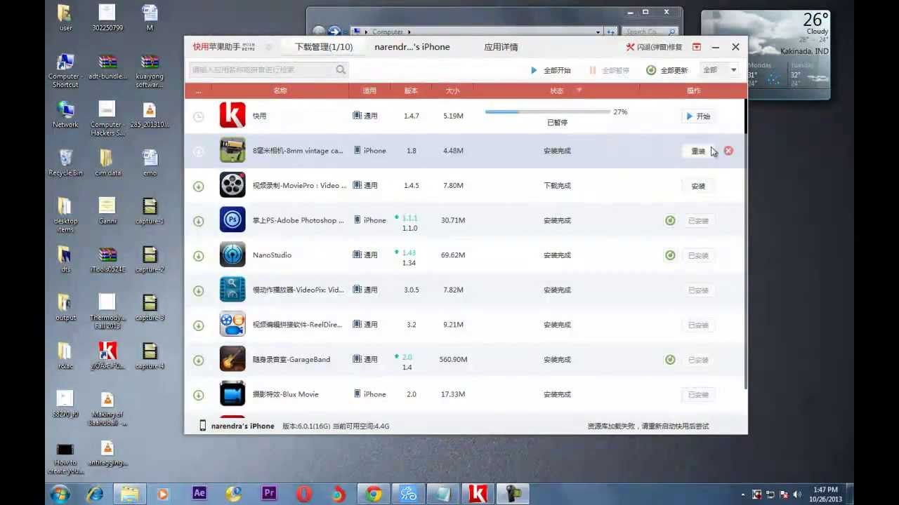Click 全部开始 to start all downloads
This screenshot has height=505, width=899.
tap(551, 70)
